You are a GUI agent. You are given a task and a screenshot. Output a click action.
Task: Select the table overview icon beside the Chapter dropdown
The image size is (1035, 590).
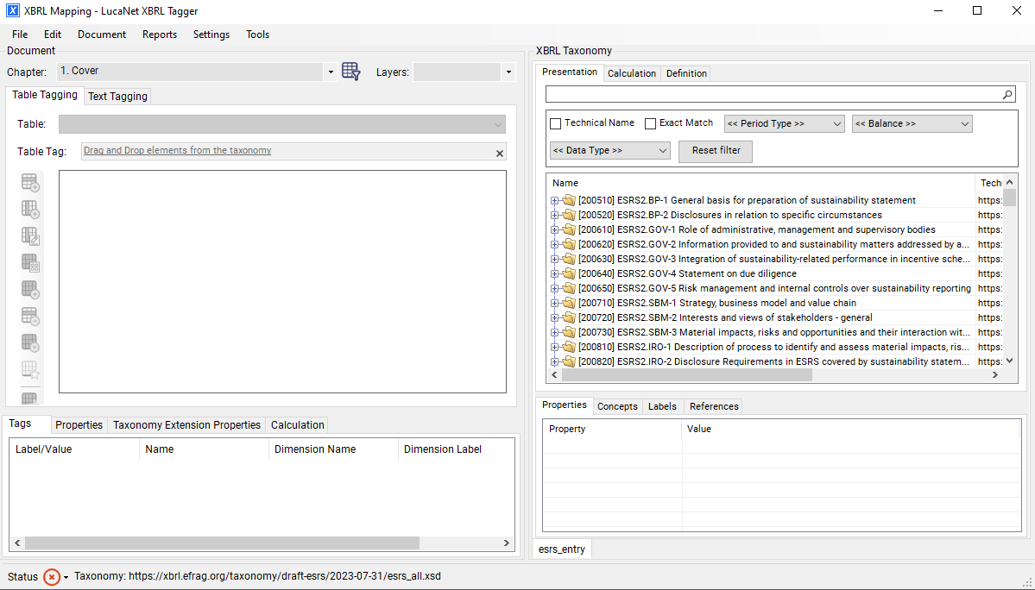[x=350, y=72]
